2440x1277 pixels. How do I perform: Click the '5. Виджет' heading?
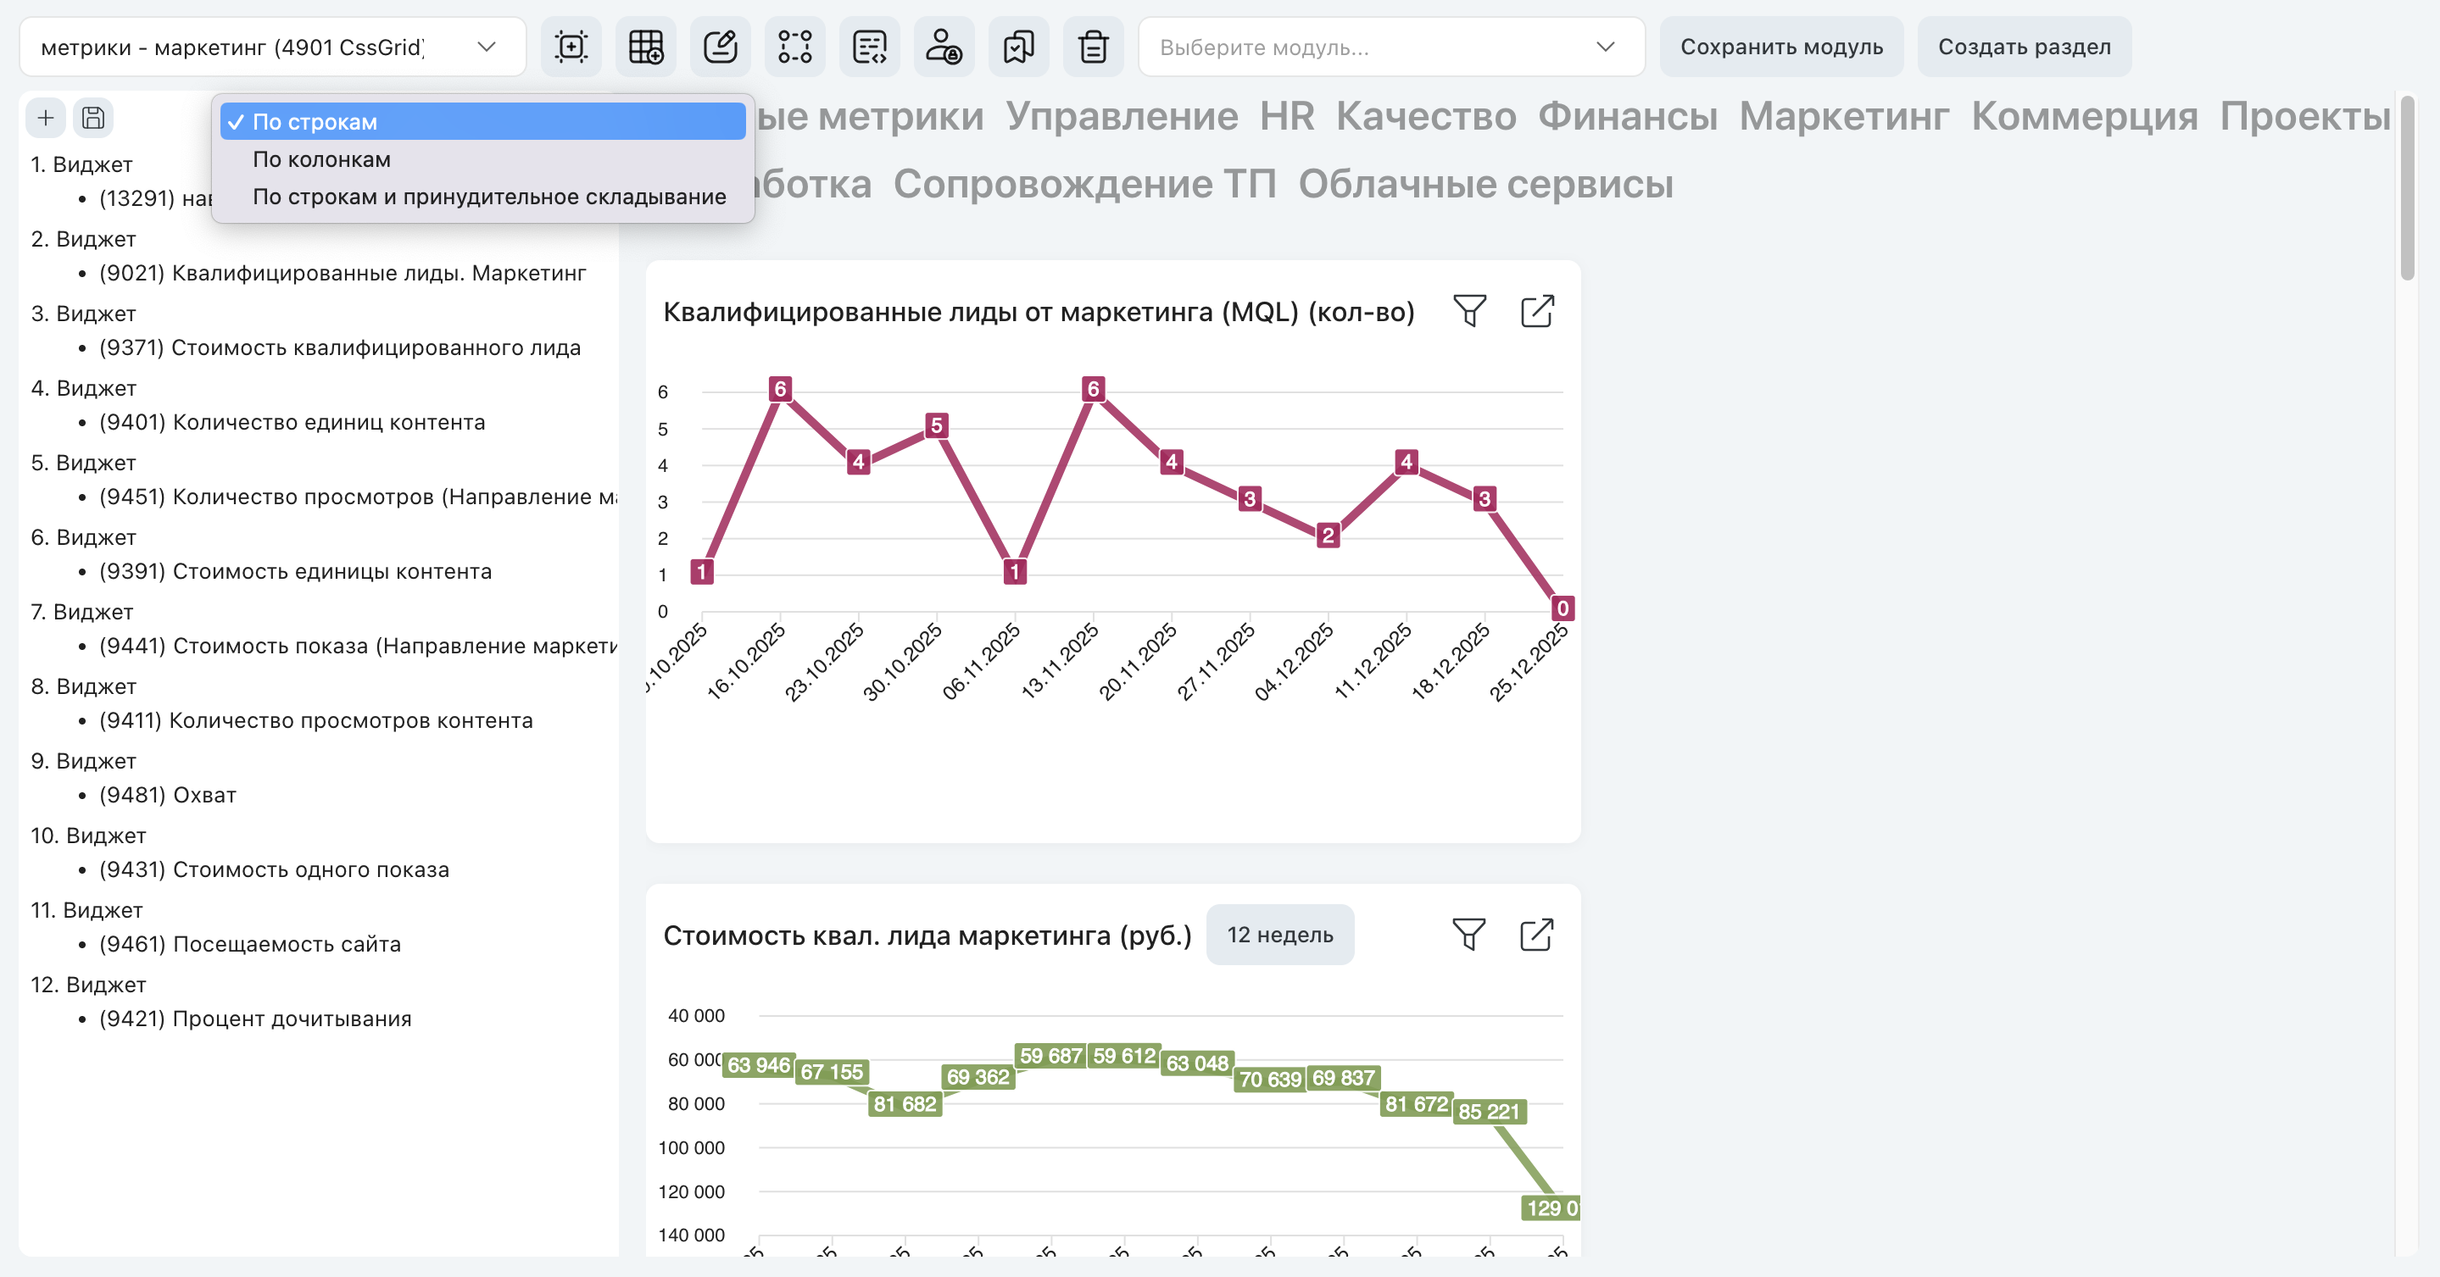coord(83,463)
